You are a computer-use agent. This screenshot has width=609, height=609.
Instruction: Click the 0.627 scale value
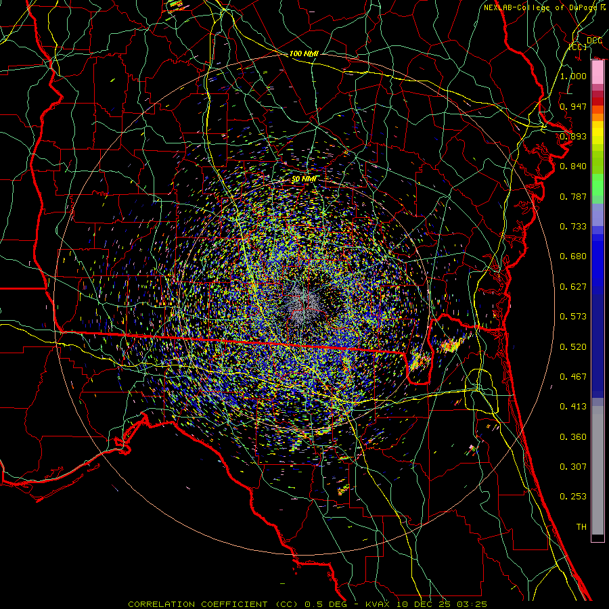click(573, 287)
